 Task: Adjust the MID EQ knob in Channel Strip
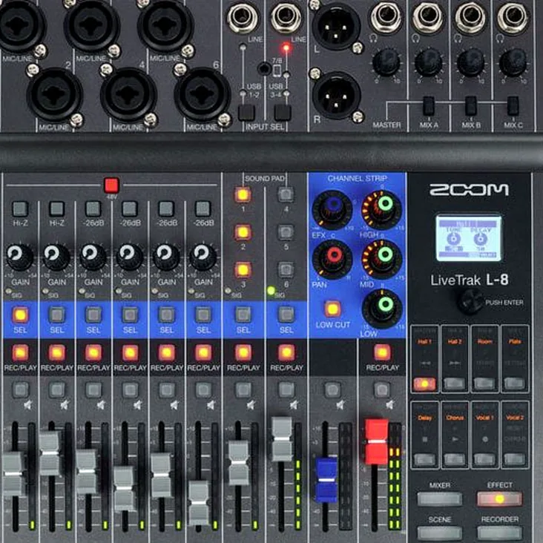381,259
